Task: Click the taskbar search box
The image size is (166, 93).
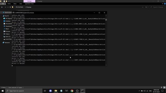Action: click(x=24, y=91)
